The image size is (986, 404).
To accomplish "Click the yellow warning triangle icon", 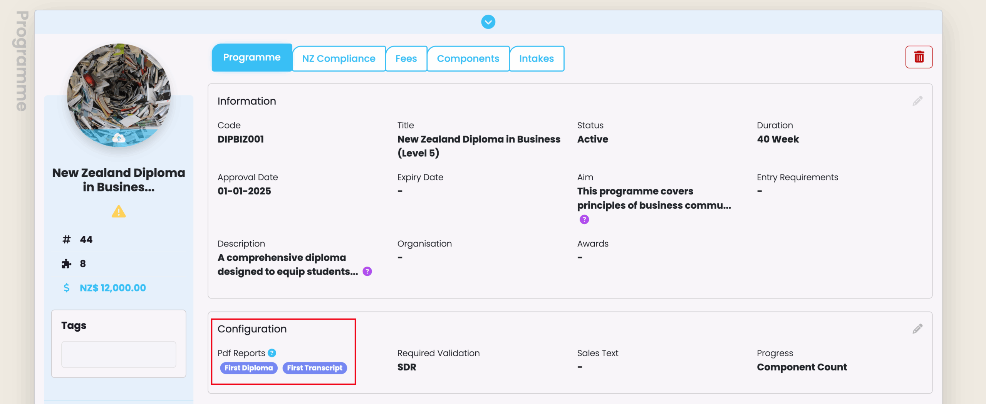I will pos(119,211).
